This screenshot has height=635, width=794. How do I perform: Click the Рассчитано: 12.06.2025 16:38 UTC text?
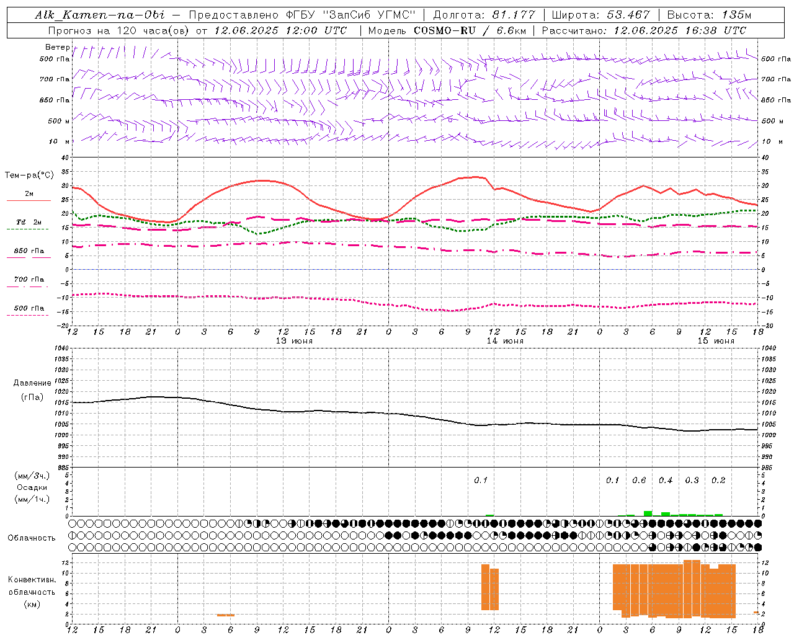(x=644, y=30)
